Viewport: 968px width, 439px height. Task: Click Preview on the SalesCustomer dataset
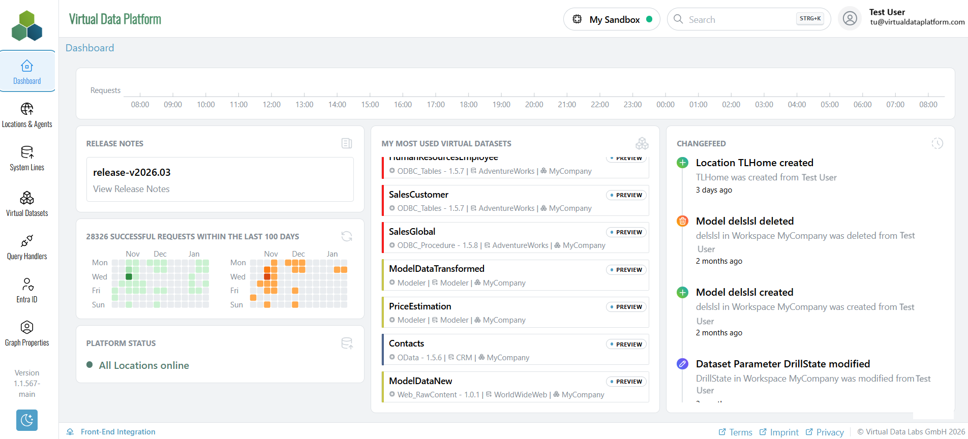coord(626,195)
